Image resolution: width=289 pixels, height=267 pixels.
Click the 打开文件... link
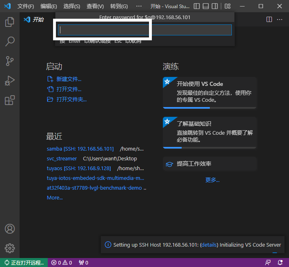[69, 89]
